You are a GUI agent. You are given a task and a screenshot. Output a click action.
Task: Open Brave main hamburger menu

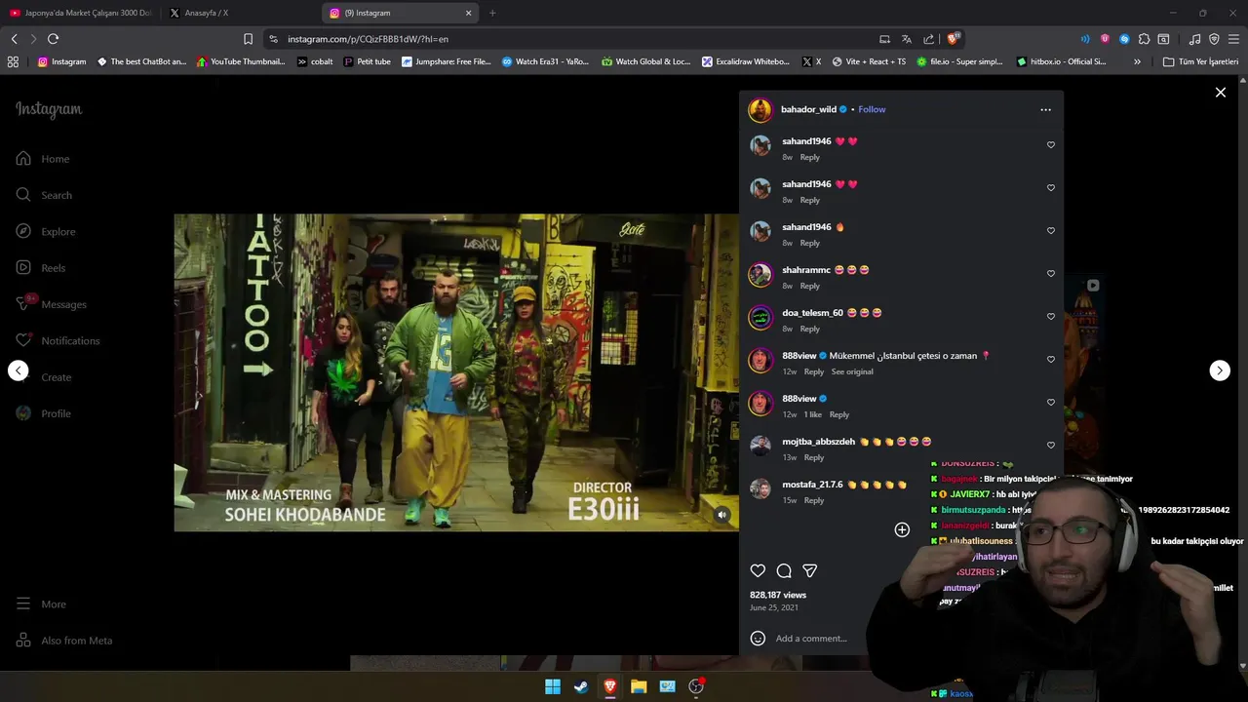point(1233,39)
